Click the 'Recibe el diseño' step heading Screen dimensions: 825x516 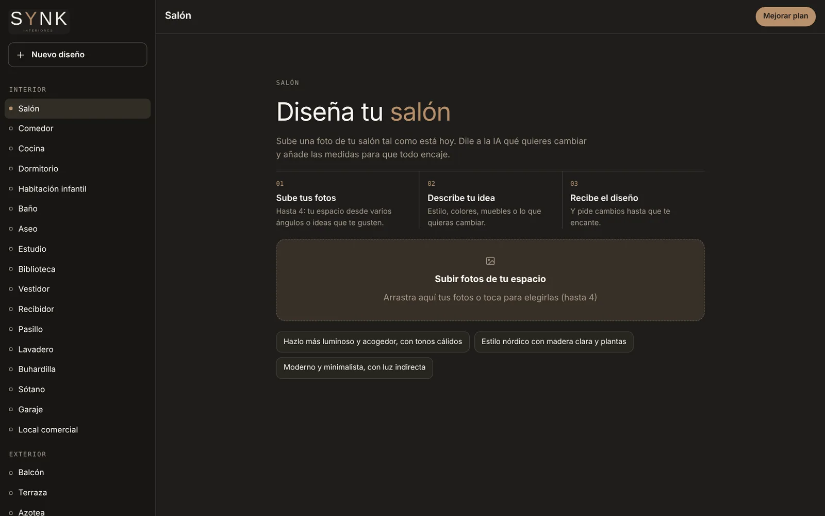(x=604, y=198)
